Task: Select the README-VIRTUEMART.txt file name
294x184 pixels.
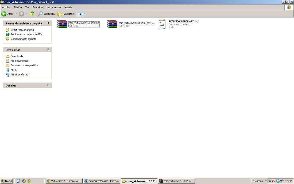Action: (x=183, y=21)
